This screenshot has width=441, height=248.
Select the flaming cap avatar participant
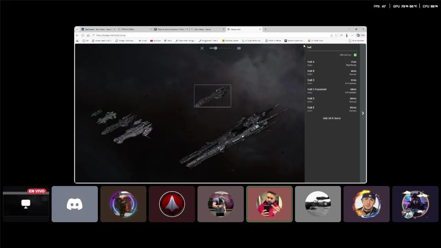pyautogui.click(x=367, y=204)
